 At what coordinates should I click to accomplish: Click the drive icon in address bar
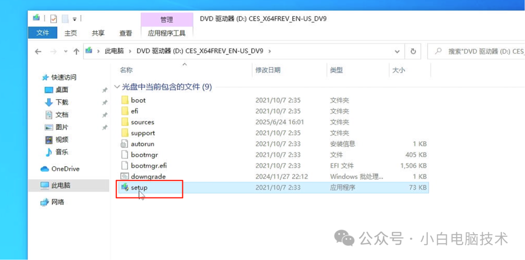click(x=89, y=51)
